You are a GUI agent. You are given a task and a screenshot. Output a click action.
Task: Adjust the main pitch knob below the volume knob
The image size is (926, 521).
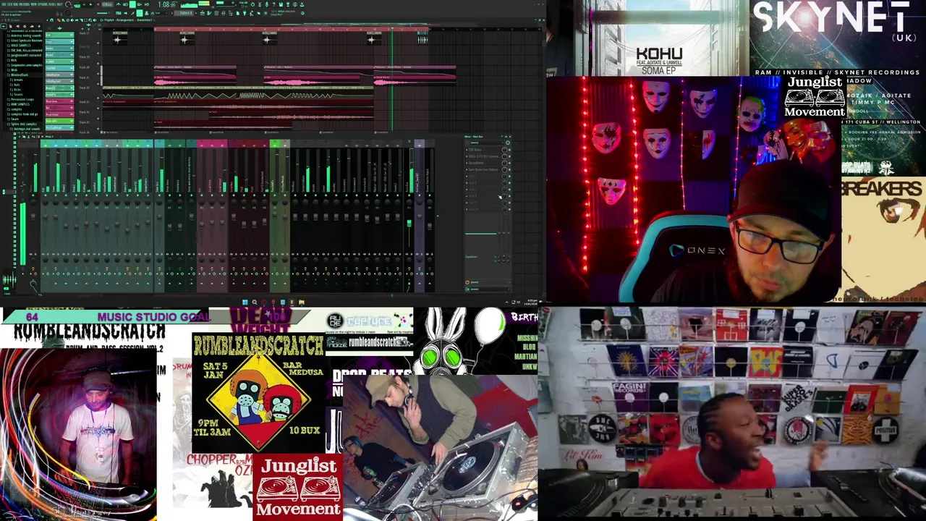click(68, 13)
